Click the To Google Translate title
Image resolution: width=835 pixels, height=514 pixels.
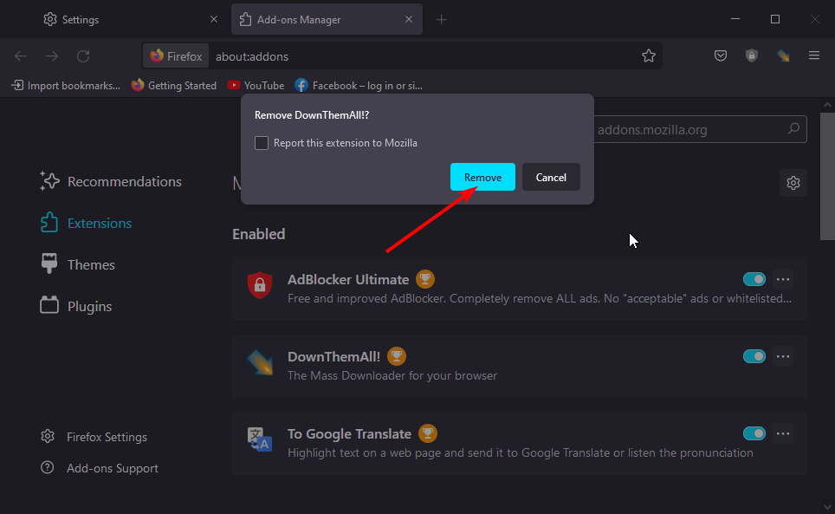[x=349, y=434]
